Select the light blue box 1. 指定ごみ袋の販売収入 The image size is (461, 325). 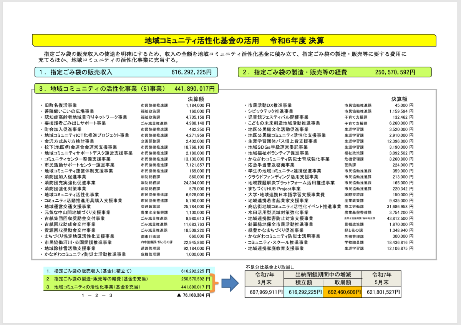click(126, 72)
